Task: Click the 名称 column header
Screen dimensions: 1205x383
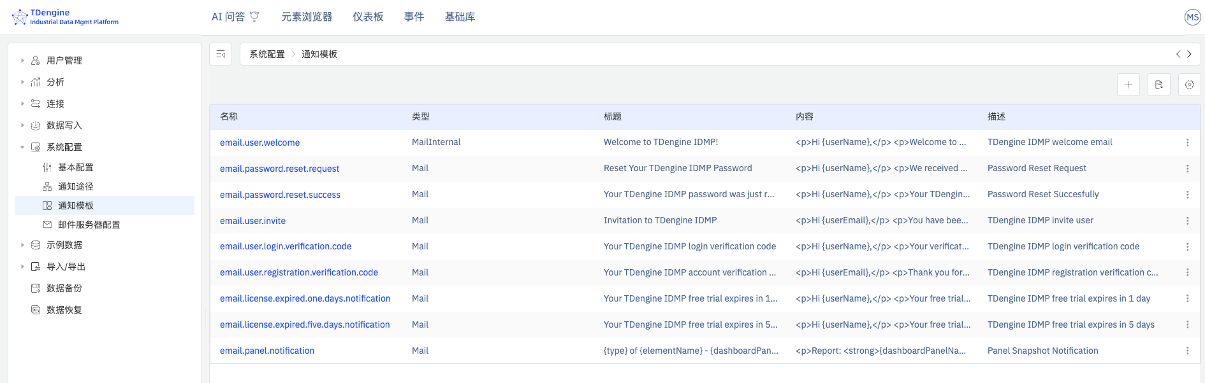Action: 229,116
